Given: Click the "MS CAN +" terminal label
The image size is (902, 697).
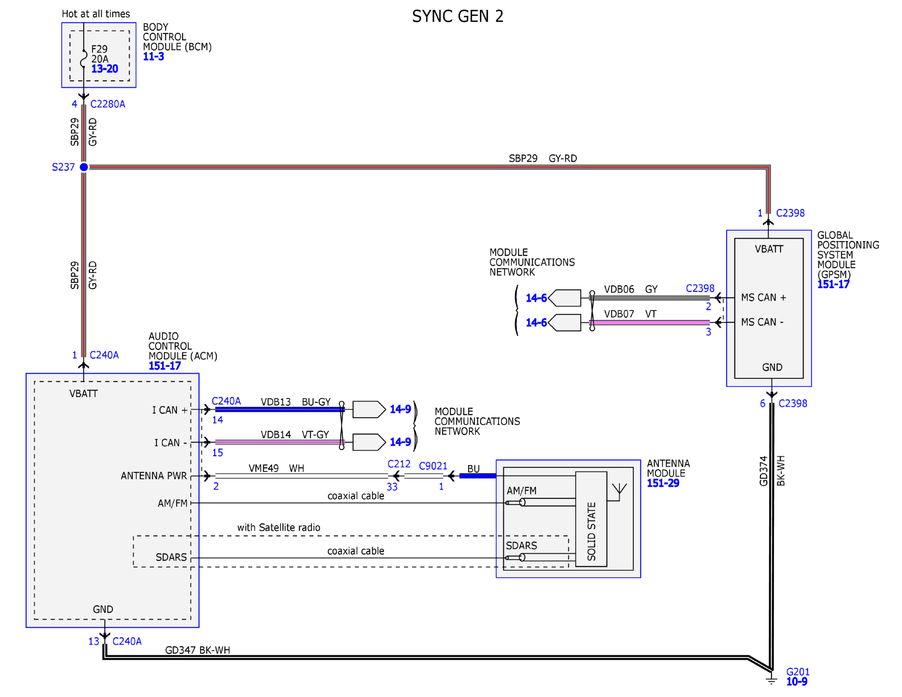Looking at the screenshot, I should click(x=763, y=298).
